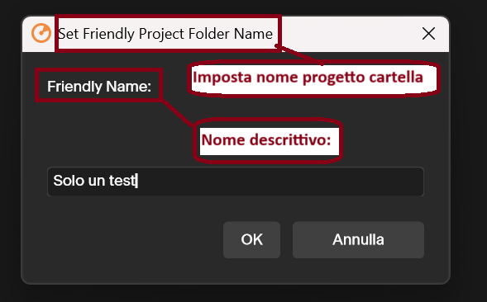Click the dark background below the dialog
The height and width of the screenshot is (302, 487).
(236, 294)
